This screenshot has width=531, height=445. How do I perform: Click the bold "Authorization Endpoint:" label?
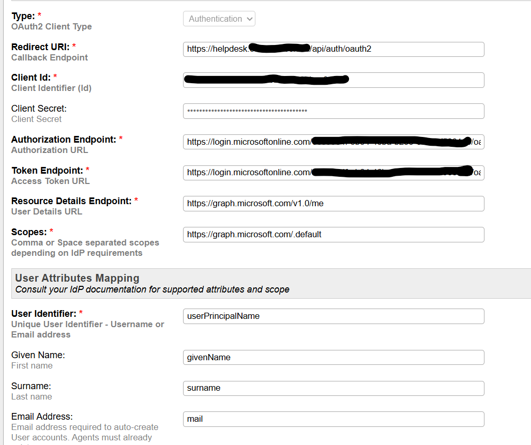(64, 140)
